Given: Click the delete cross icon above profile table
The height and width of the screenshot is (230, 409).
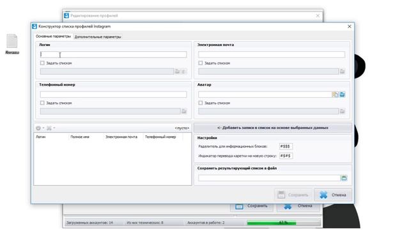Looking at the screenshot, I should tap(49, 128).
